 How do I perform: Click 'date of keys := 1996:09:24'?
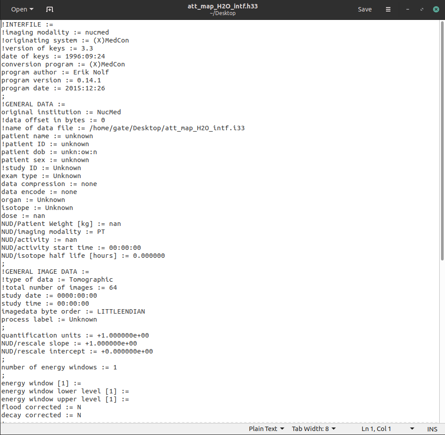coord(53,56)
